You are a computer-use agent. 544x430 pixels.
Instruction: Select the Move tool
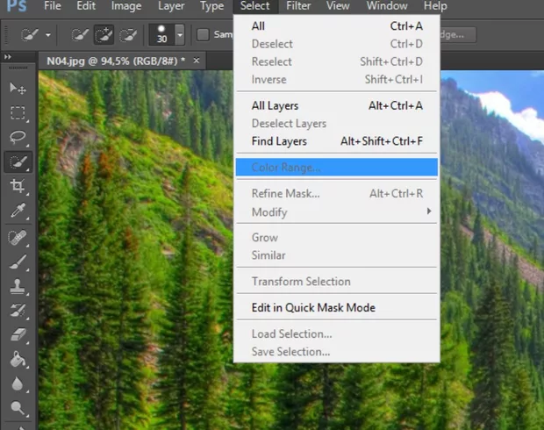click(18, 88)
